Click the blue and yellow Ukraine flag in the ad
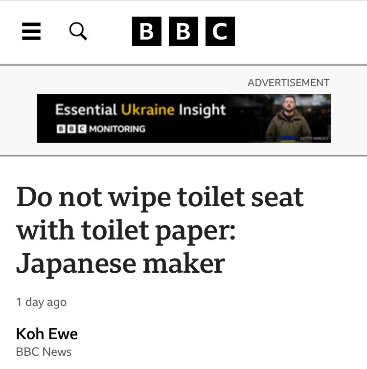The width and height of the screenshot is (367, 369). coord(287,139)
